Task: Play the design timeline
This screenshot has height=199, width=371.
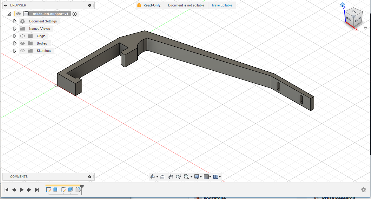Action: (22, 190)
